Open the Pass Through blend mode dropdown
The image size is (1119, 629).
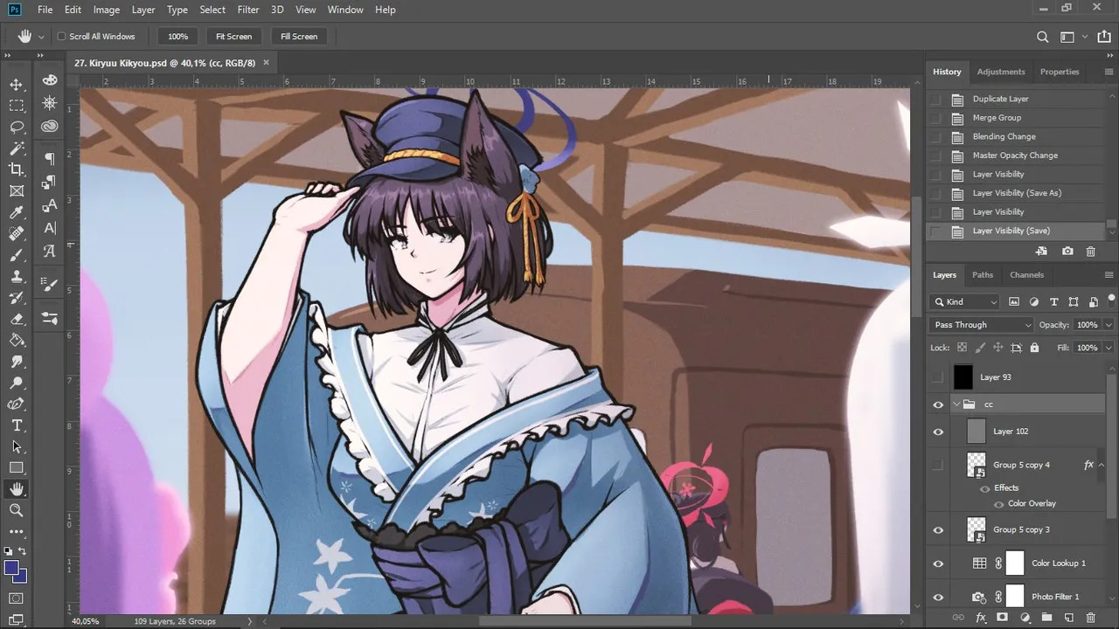point(982,325)
